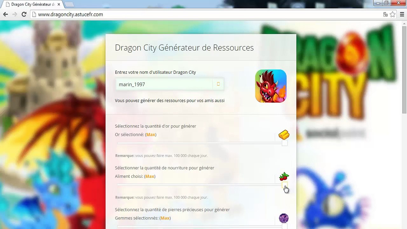Click the 'Aliment choisi: (Max)' text
The width and height of the screenshot is (407, 229).
pyautogui.click(x=135, y=176)
